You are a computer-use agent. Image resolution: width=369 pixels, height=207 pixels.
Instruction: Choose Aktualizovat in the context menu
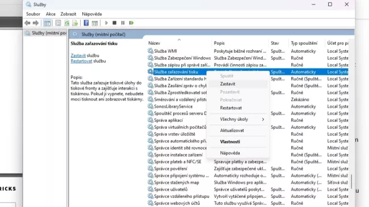tap(238, 130)
